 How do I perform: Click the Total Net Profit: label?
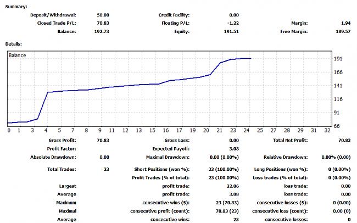point(291,141)
